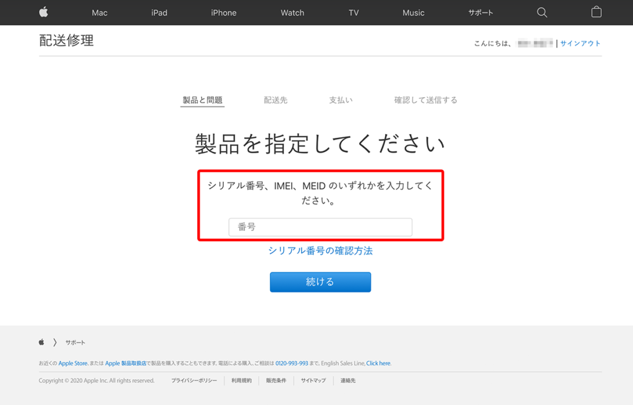Open the Apple Store footer link
The image size is (633, 405).
coord(73,364)
